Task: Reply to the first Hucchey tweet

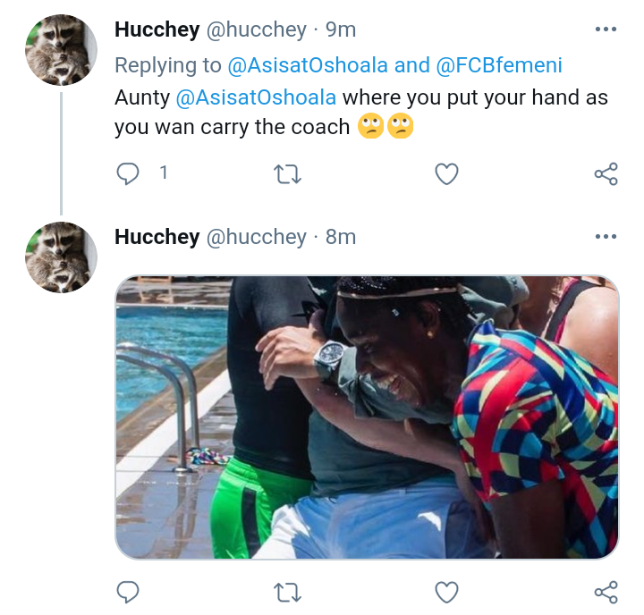Action: [128, 173]
